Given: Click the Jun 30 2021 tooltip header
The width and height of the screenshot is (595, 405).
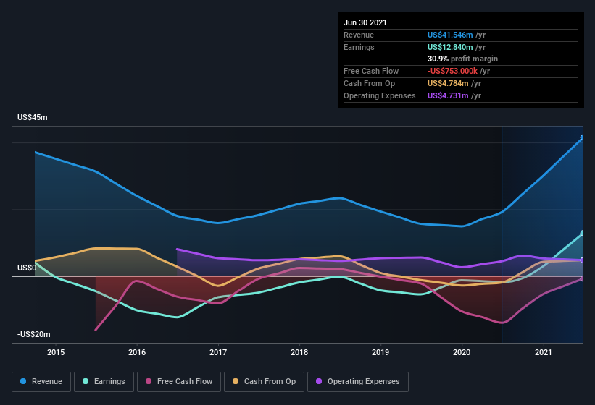Looking at the screenshot, I should click(365, 22).
